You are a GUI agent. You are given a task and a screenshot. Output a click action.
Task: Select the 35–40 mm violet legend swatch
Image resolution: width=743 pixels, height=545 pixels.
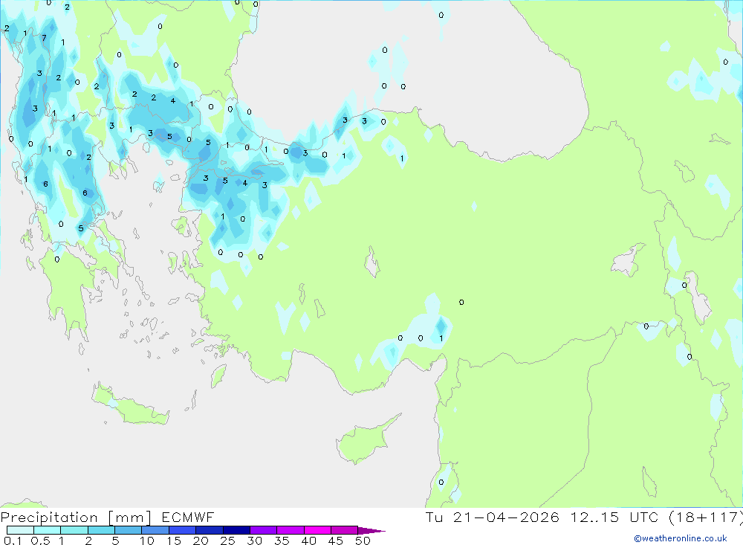point(291,530)
